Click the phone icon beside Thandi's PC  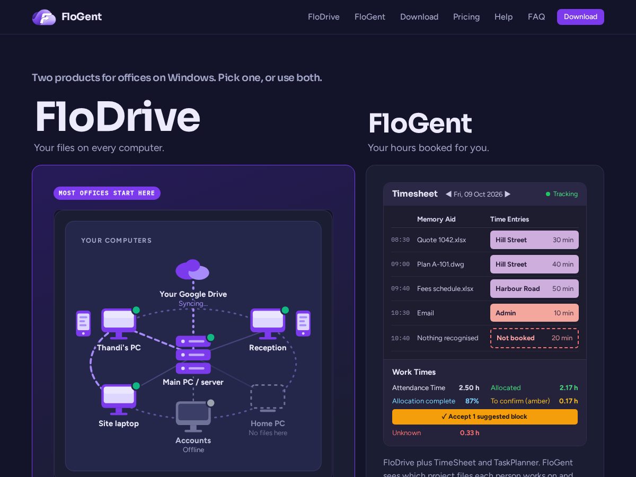click(83, 323)
